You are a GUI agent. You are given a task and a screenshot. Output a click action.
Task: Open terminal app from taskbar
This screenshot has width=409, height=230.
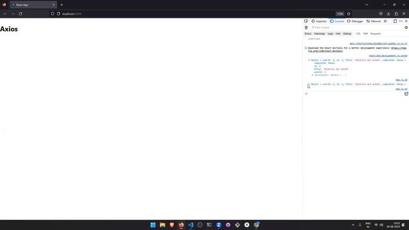(x=209, y=225)
